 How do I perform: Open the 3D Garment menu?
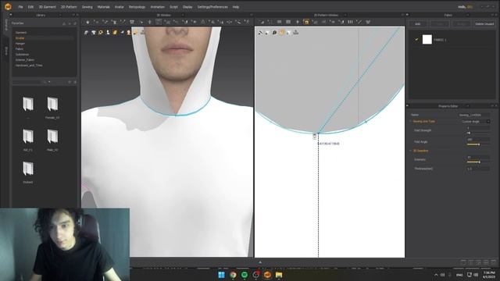[x=47, y=7]
